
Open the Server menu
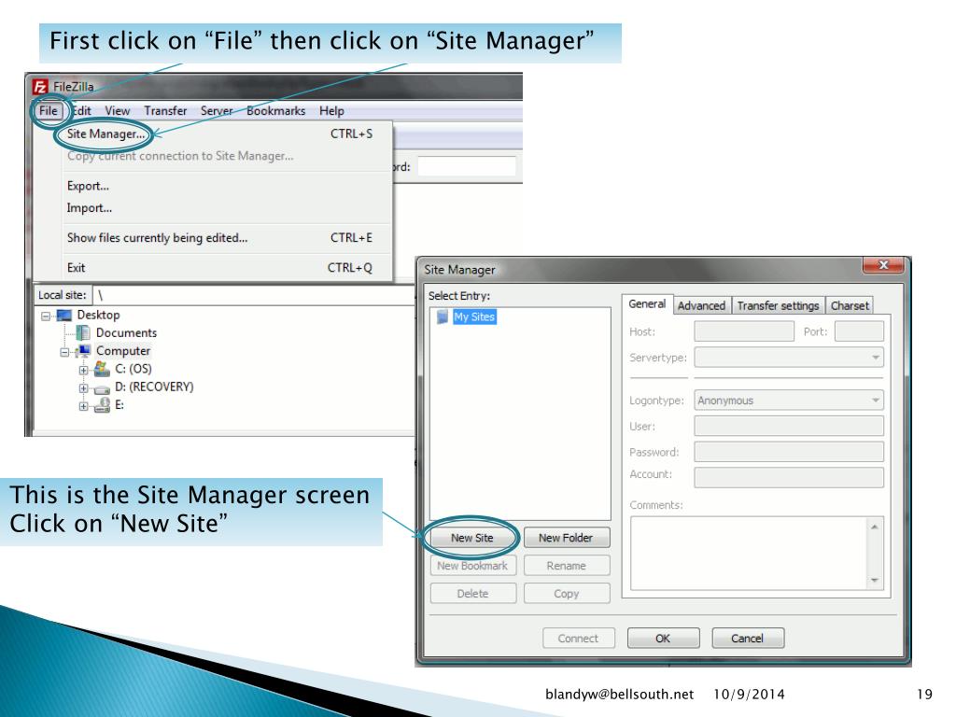coord(217,111)
